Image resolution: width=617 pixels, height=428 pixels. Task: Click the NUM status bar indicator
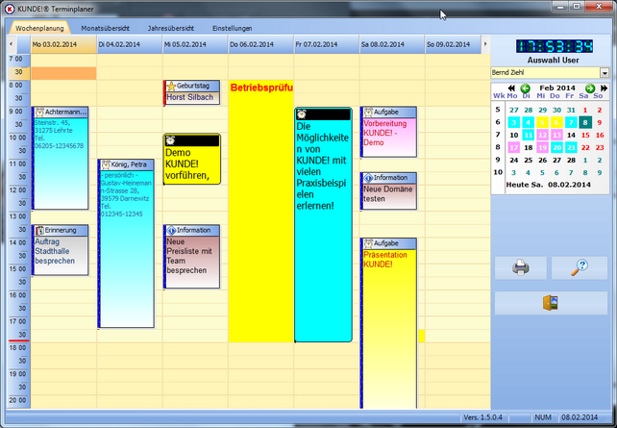click(x=543, y=417)
